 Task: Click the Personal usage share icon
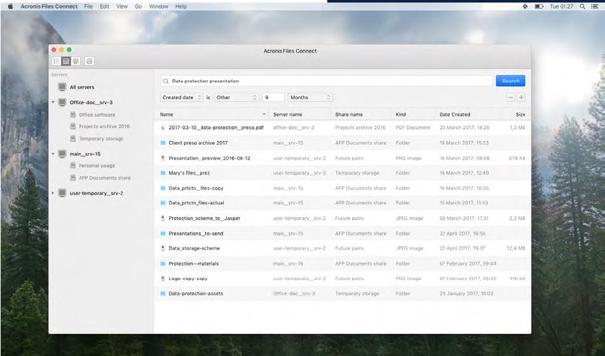[x=72, y=165]
